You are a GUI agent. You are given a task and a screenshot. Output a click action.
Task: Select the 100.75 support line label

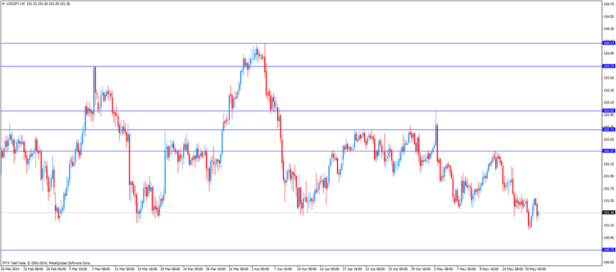[x=609, y=250]
